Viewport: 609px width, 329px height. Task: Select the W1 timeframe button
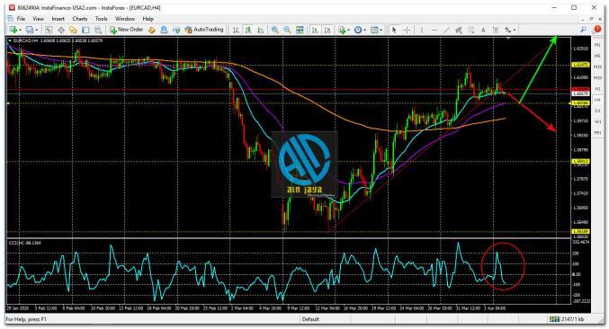(597, 122)
